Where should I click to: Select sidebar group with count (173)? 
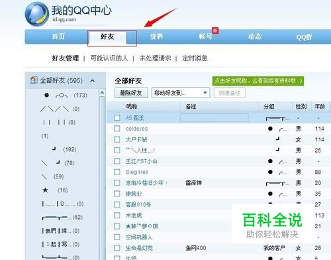coord(66,96)
